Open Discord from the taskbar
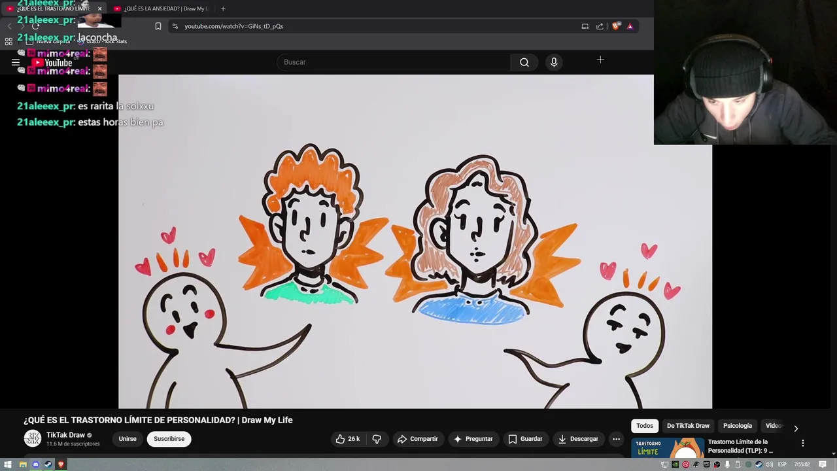The width and height of the screenshot is (837, 471). [x=35, y=464]
